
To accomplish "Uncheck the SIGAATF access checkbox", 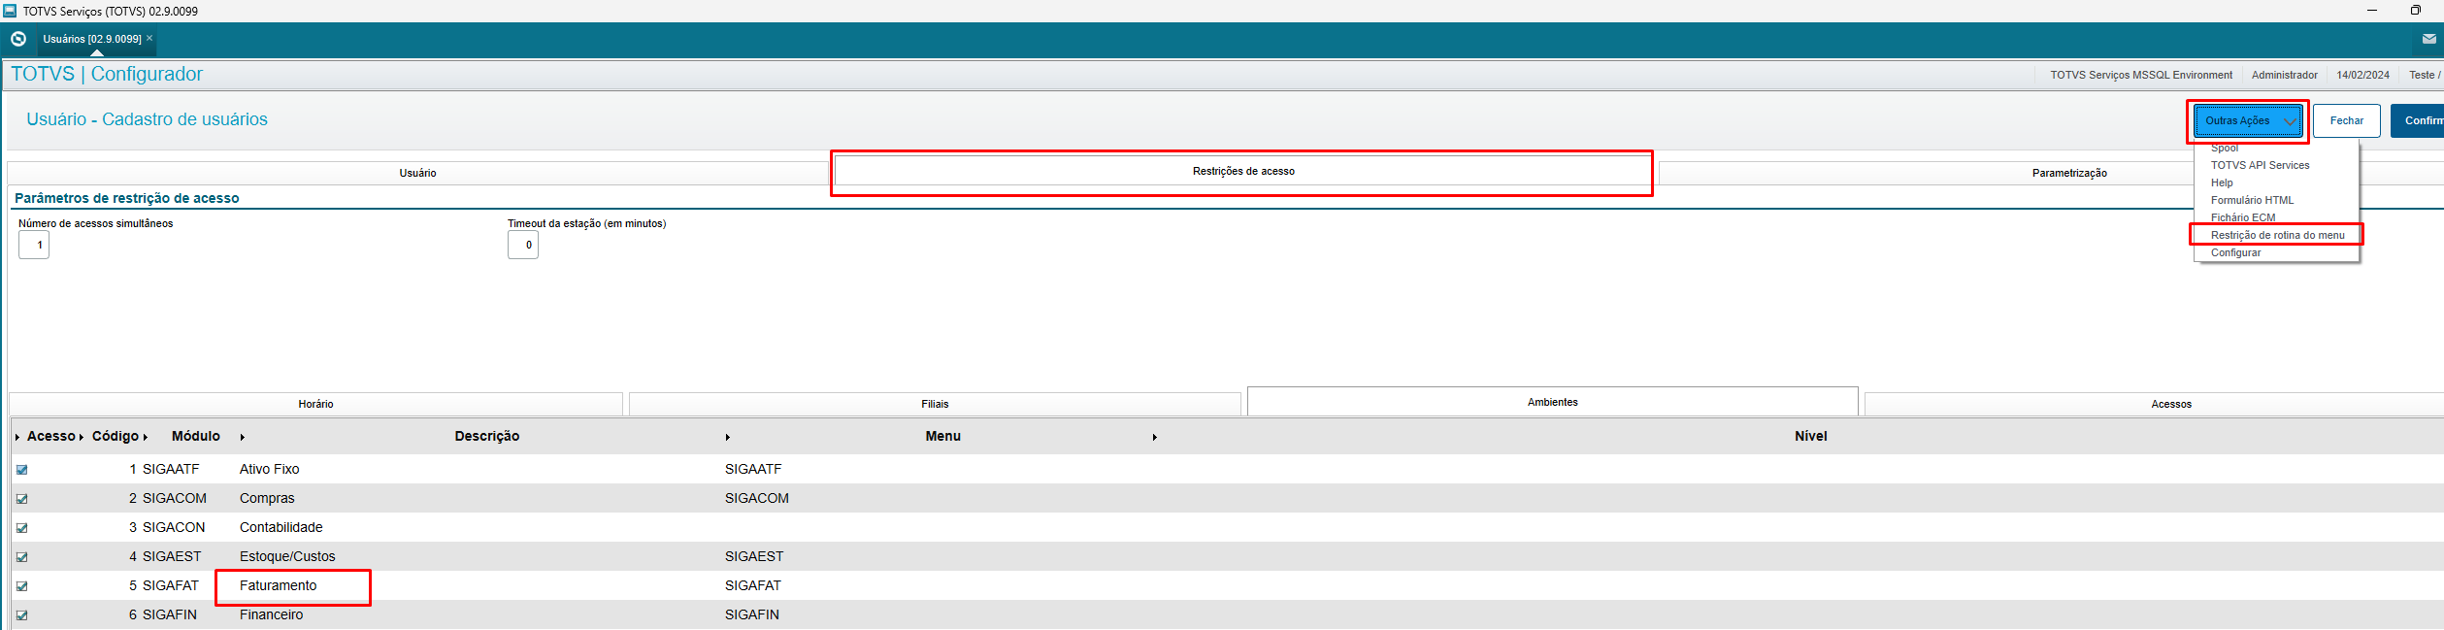I will pos(21,470).
